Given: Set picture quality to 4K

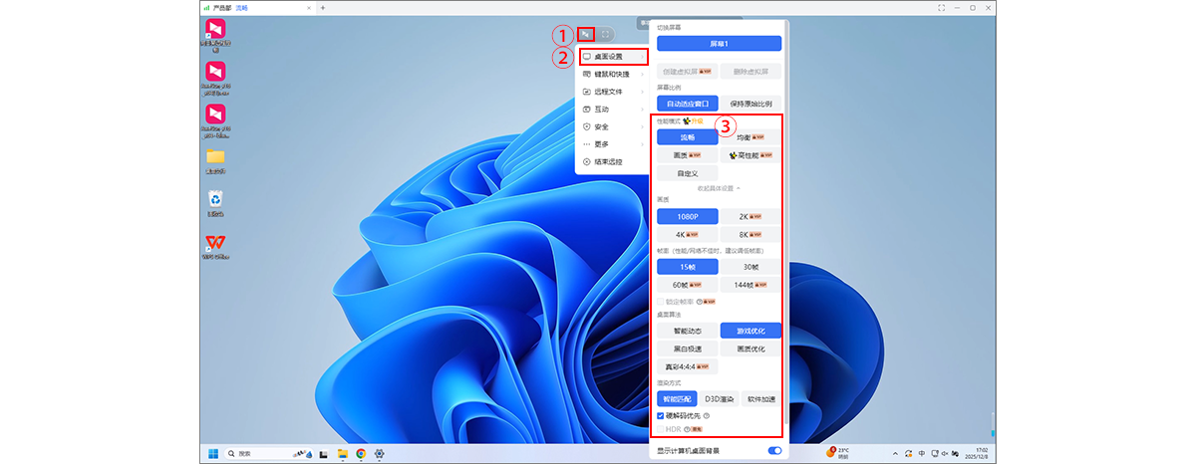Looking at the screenshot, I should click(x=687, y=234).
